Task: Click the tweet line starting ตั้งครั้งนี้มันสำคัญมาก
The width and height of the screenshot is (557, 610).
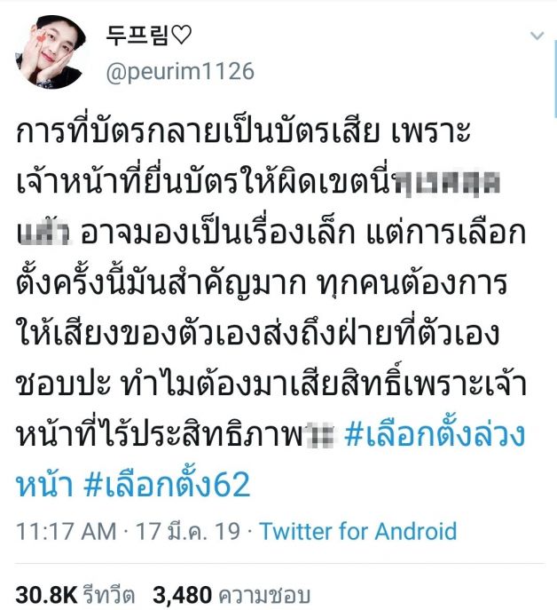Action: [x=262, y=283]
